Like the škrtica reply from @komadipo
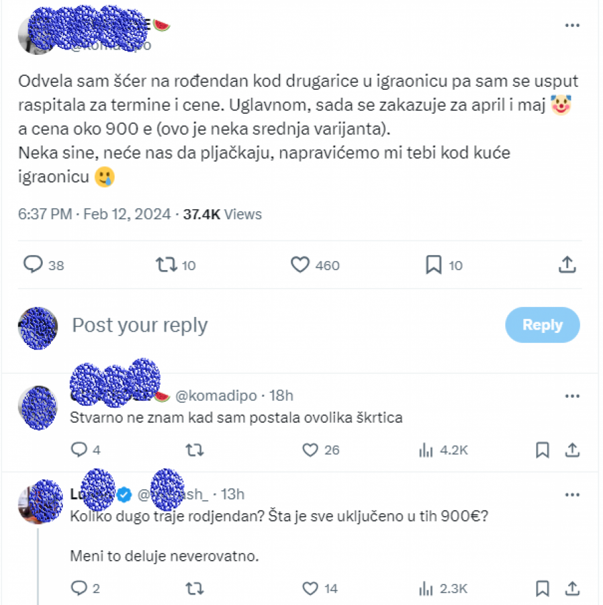 point(310,450)
